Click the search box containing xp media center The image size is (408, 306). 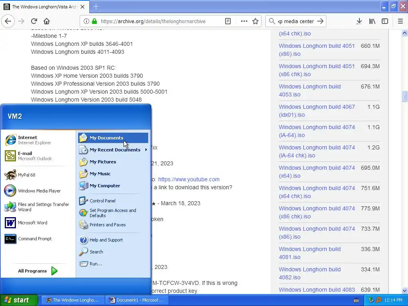coord(296,22)
